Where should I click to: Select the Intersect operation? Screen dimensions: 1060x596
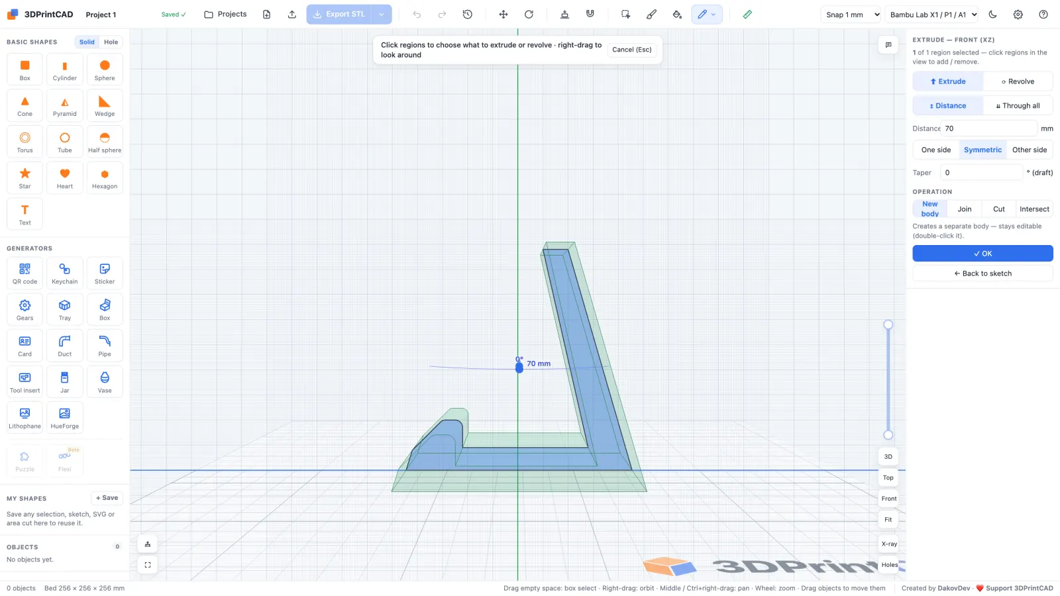(1034, 209)
